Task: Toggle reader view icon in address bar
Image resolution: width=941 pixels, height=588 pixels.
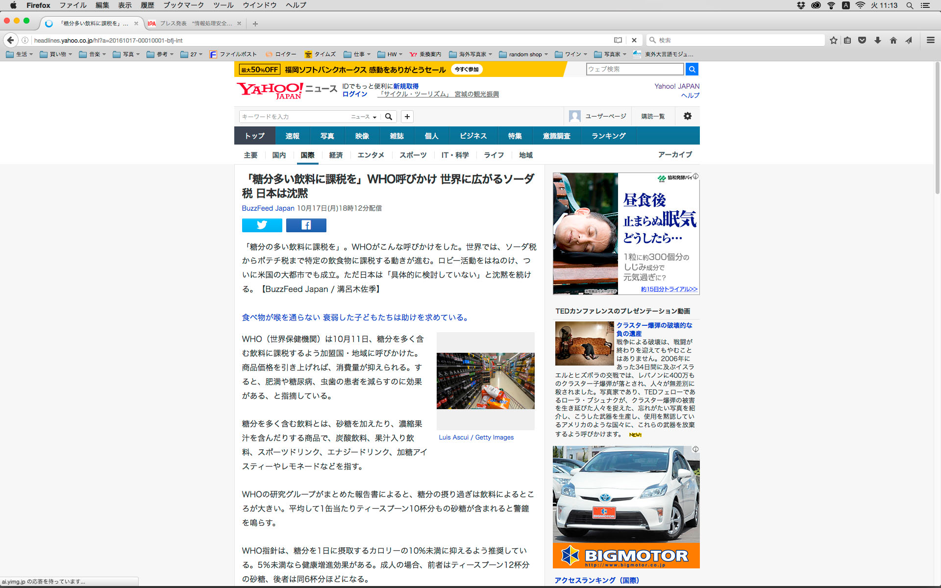Action: [618, 40]
